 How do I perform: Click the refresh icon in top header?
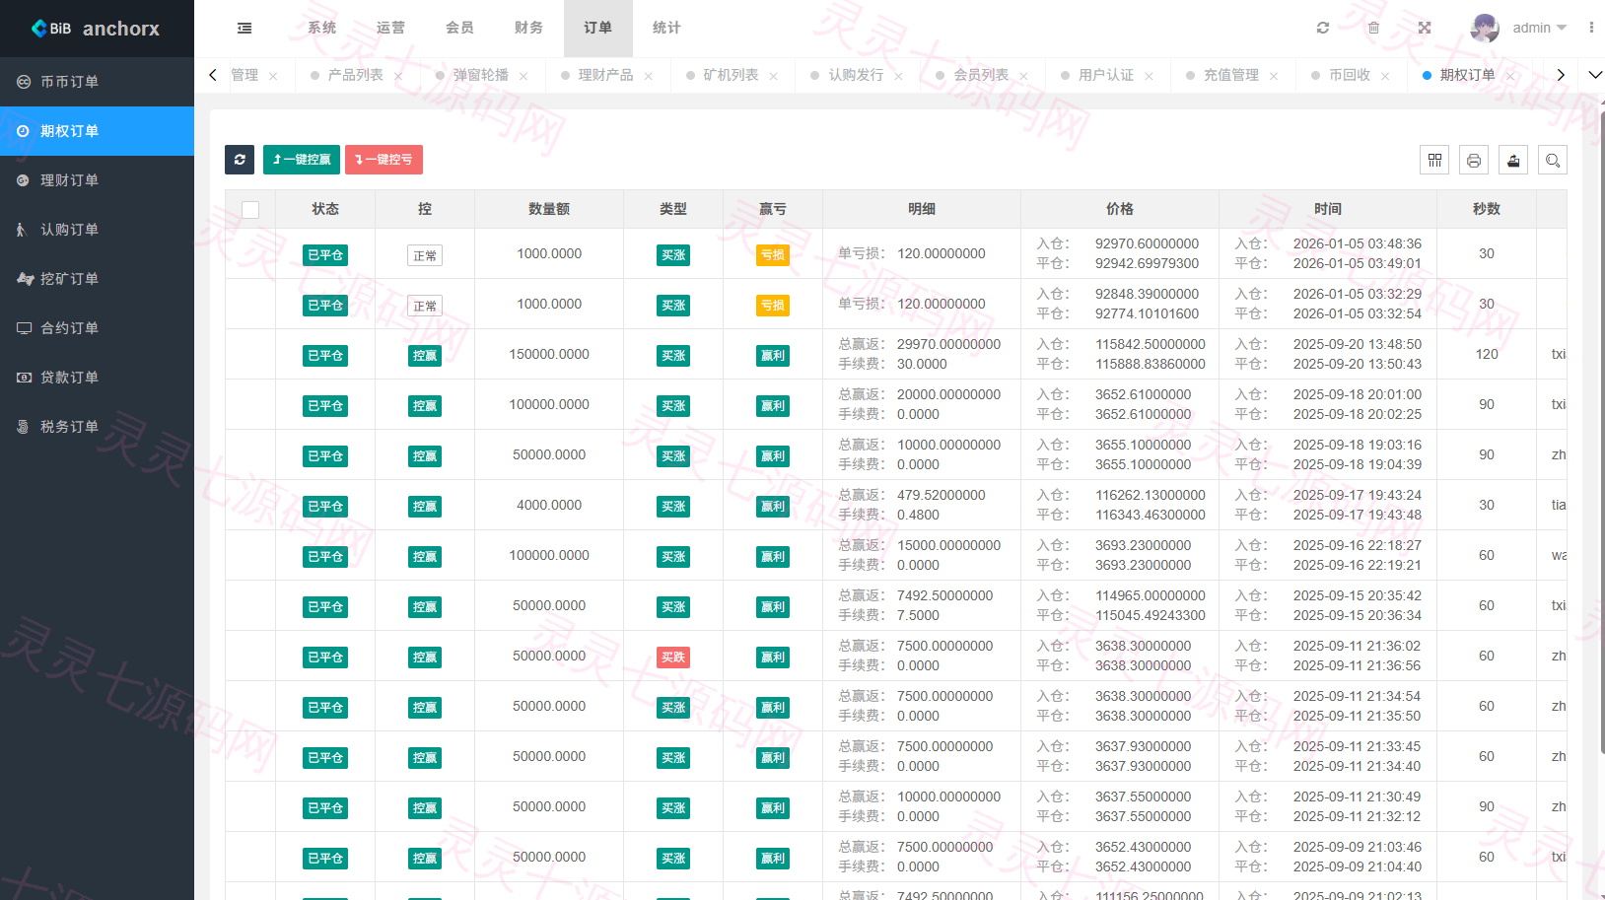[x=1323, y=28]
